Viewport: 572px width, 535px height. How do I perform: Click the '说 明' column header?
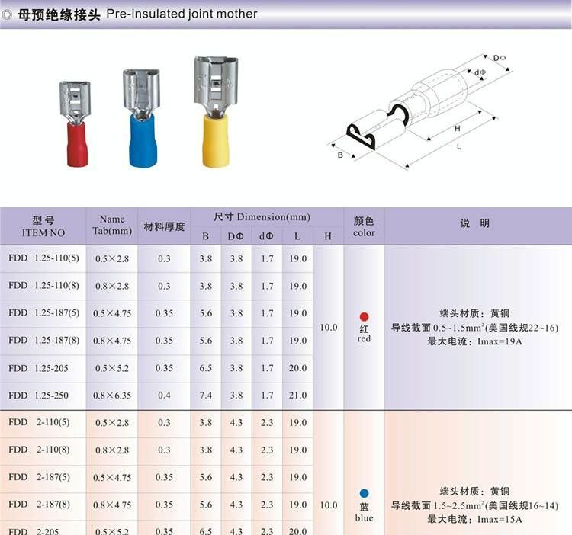tap(474, 223)
